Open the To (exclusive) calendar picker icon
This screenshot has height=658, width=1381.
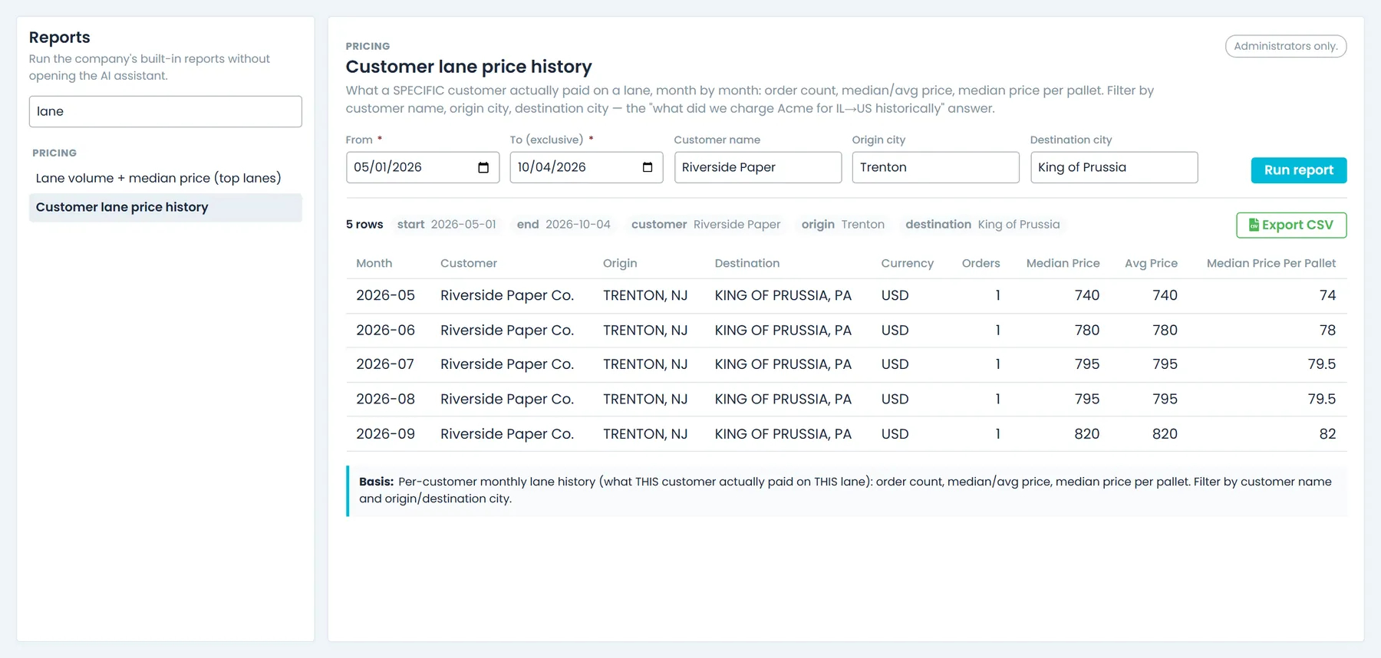(648, 167)
